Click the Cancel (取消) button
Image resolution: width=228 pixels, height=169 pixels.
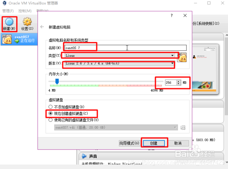point(178,143)
